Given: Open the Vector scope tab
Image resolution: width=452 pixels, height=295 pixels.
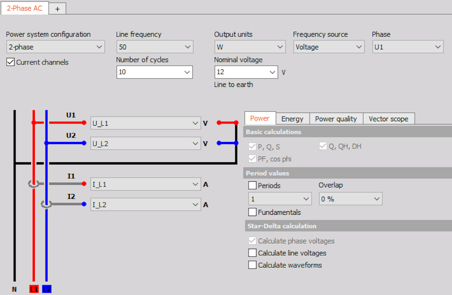Looking at the screenshot, I should [388, 119].
